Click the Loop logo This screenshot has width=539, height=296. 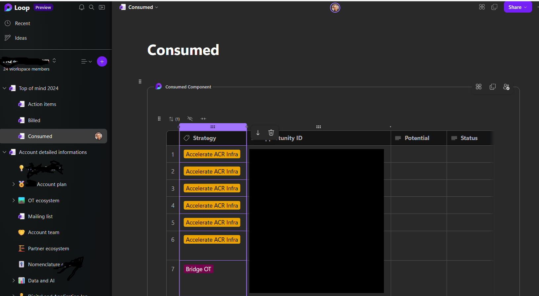point(8,7)
